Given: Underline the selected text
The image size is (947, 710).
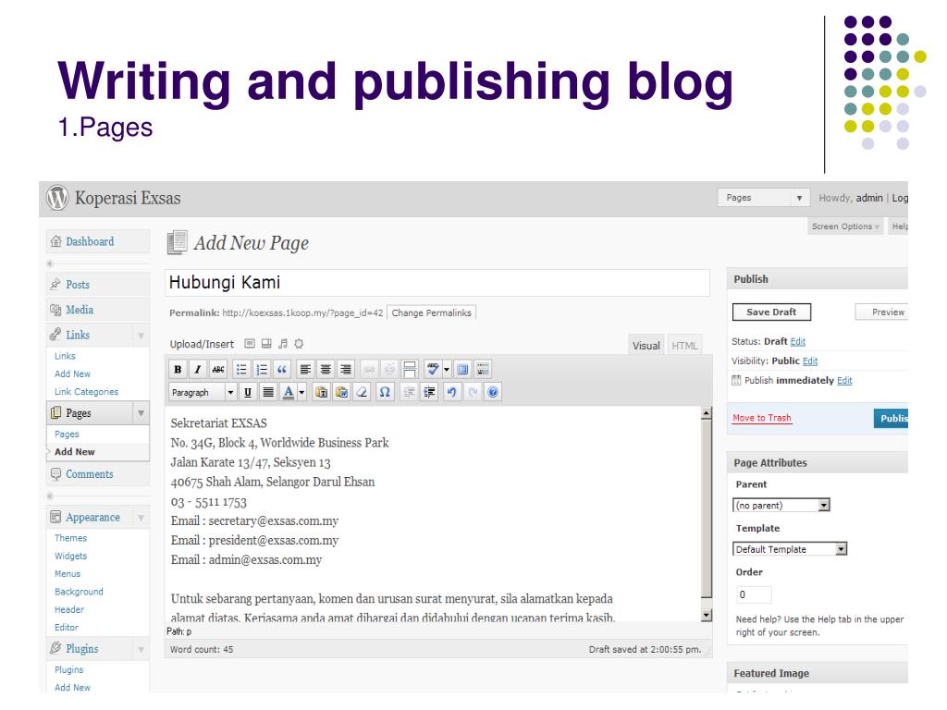Looking at the screenshot, I should (x=248, y=392).
